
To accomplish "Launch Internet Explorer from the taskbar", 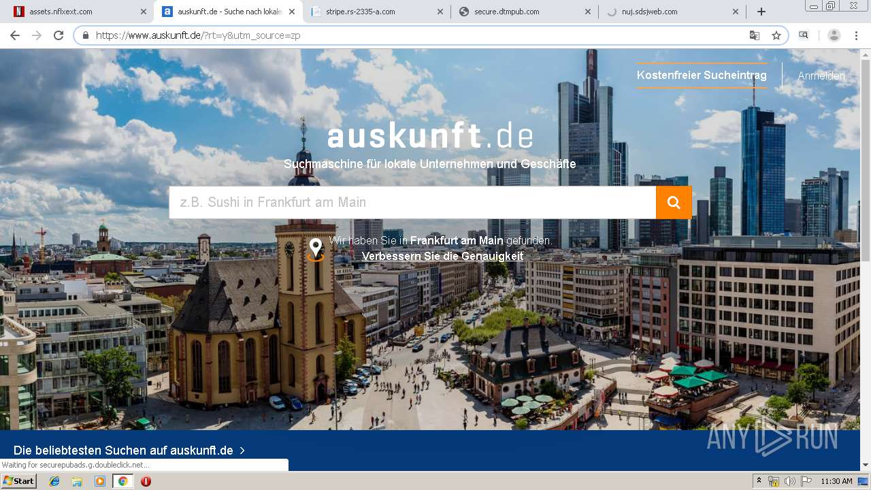I will point(55,481).
